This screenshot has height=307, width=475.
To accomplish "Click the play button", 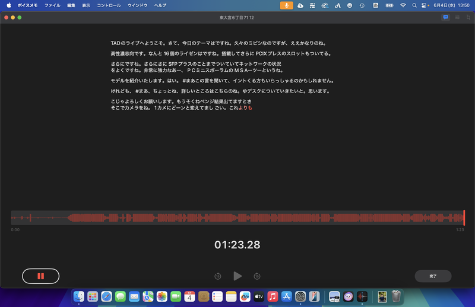I will pos(237,276).
